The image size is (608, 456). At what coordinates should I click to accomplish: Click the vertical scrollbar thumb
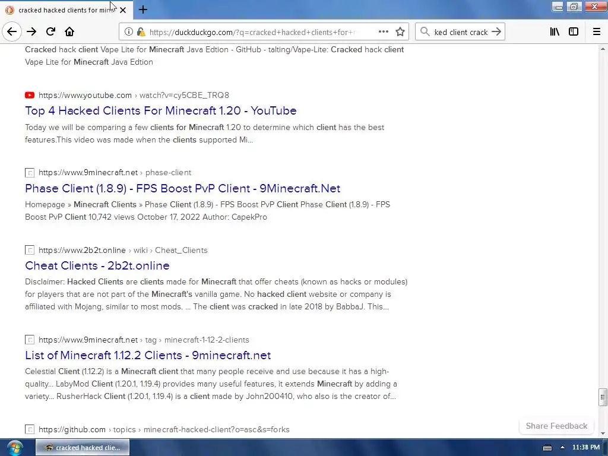click(x=602, y=397)
